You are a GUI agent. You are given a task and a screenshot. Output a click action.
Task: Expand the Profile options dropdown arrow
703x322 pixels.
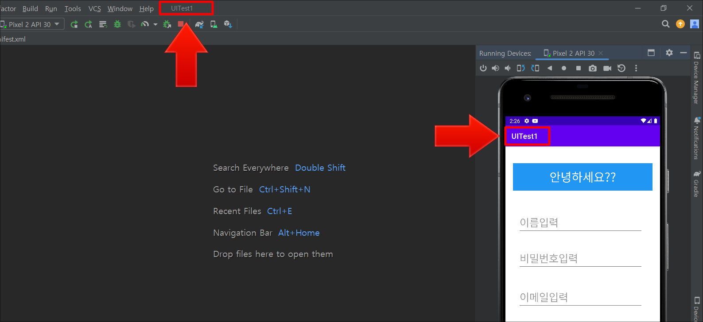[x=155, y=24]
